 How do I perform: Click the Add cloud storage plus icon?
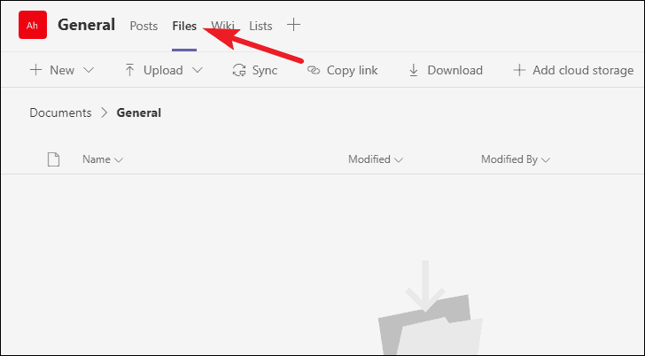click(x=519, y=70)
